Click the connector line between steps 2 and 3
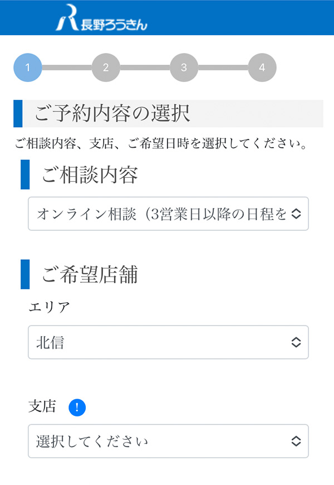 click(145, 68)
